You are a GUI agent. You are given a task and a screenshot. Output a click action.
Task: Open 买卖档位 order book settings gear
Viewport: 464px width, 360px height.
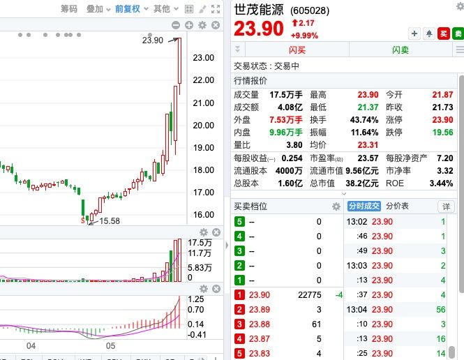point(336,207)
